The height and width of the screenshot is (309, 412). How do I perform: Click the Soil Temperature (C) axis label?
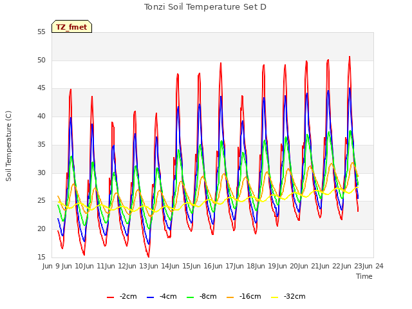pyautogui.click(x=8, y=146)
